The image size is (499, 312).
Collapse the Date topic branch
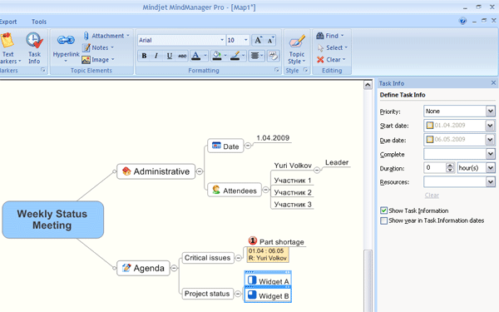248,146
